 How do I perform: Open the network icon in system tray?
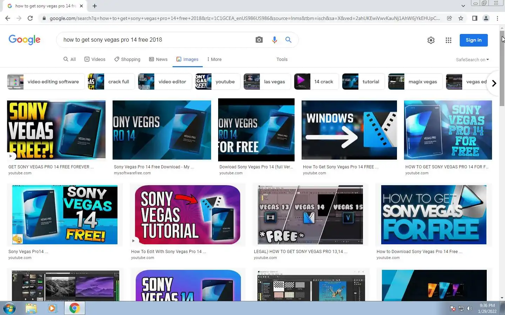tap(461, 308)
